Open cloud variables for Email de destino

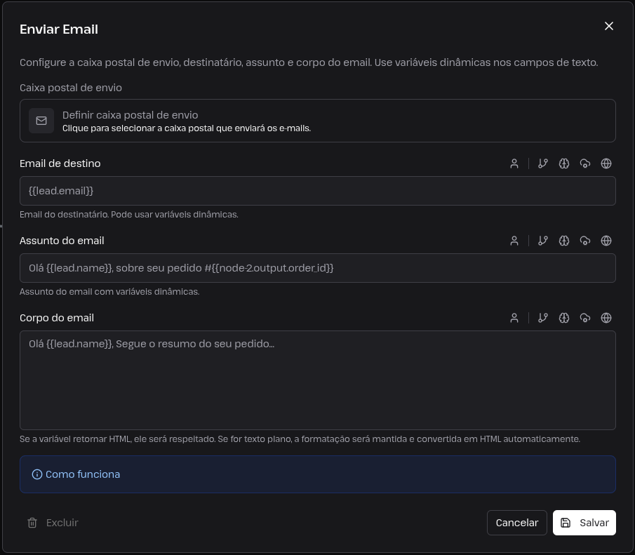tap(584, 163)
